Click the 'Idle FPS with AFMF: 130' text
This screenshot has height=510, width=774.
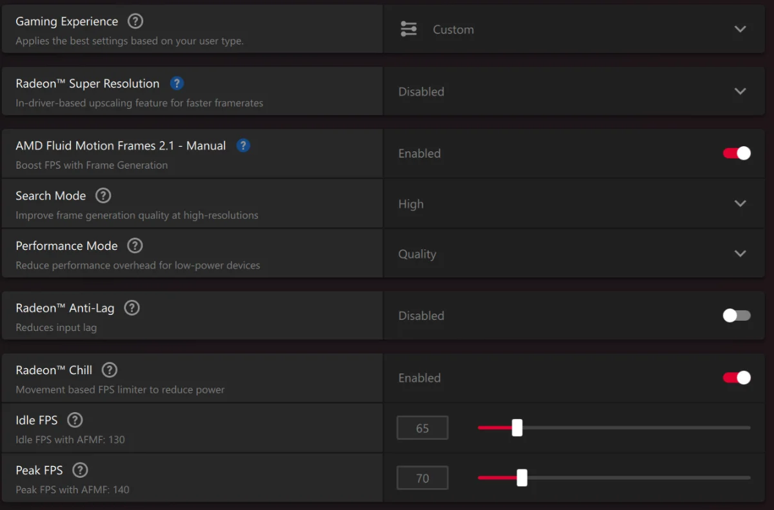point(70,440)
